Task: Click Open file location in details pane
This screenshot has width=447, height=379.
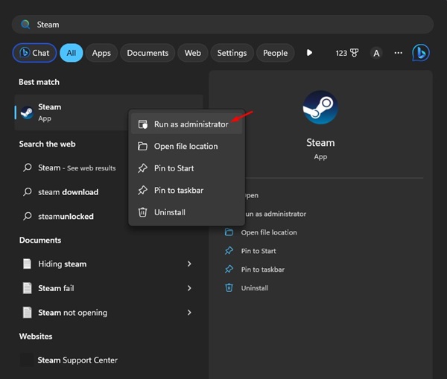Action: pyautogui.click(x=269, y=232)
